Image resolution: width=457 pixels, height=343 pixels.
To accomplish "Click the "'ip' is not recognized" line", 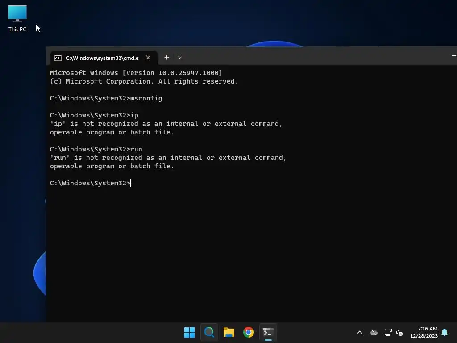I will 166,124.
